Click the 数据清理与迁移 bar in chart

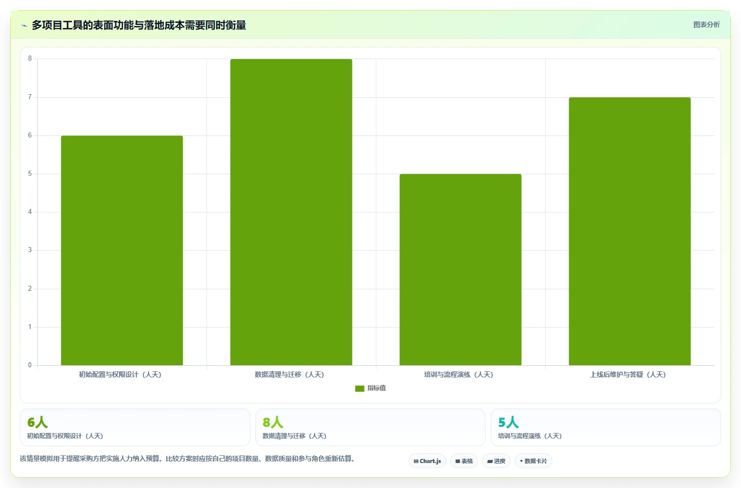[291, 212]
